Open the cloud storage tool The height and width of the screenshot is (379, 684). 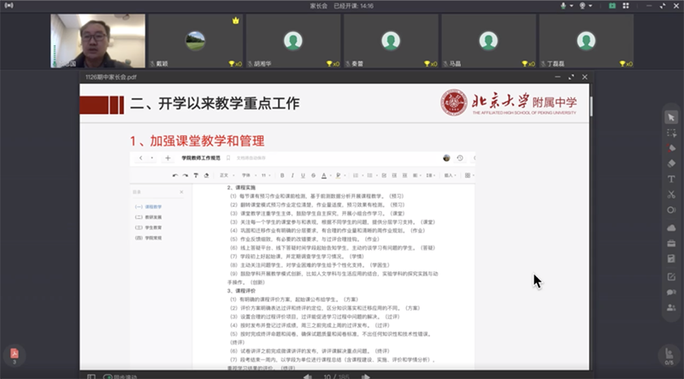click(671, 228)
